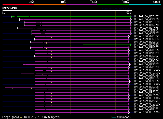Select the UniRef100_A8C977 label
The height and width of the screenshot is (119, 163).
[x=146, y=34]
